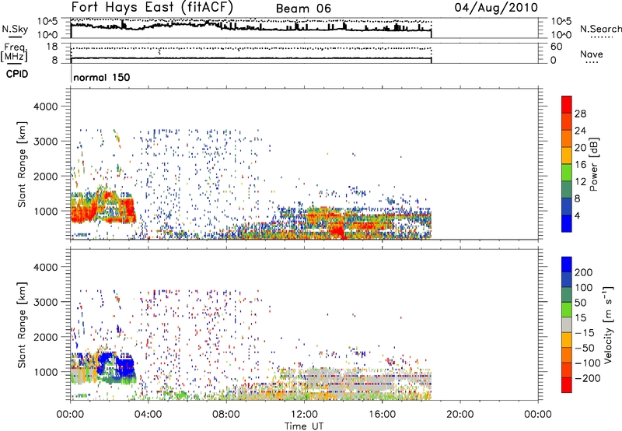Click the blue top of Velocity colorbar
This screenshot has width=622, height=431.
[x=567, y=265]
